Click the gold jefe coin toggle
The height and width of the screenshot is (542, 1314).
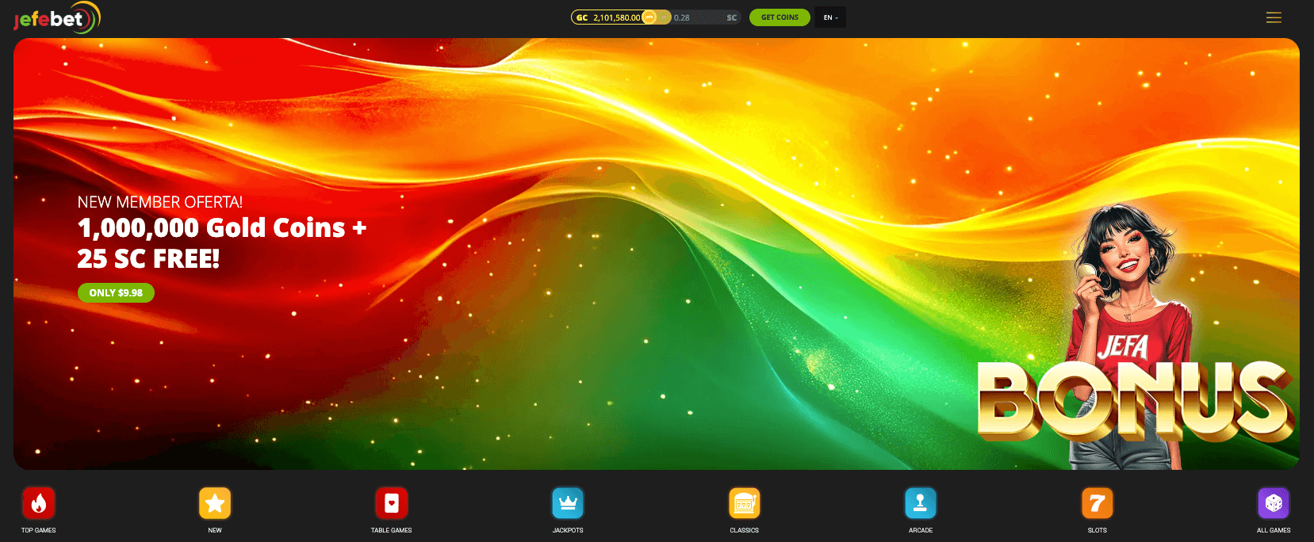tap(649, 17)
